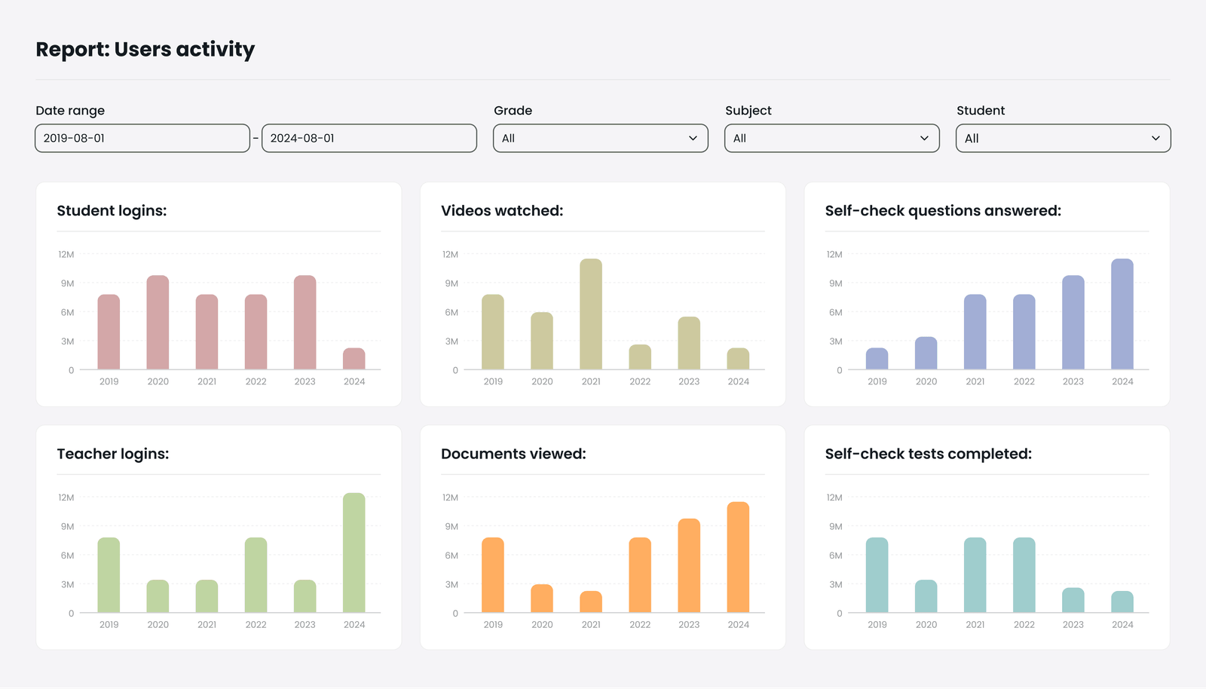
Task: Click the 2021 bar in Videos watched
Action: pyautogui.click(x=591, y=314)
